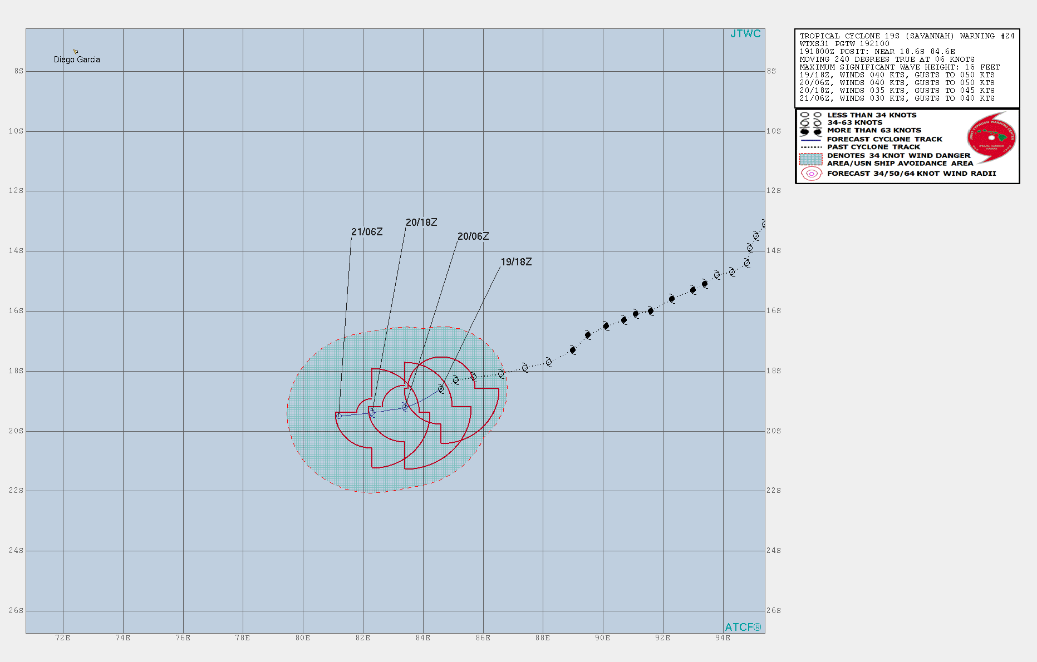Click the 'MAXIMUM SIGNIFICANT WAVE HEIGHT: 16 FEET' line
The height and width of the screenshot is (662, 1037).
pyautogui.click(x=900, y=67)
